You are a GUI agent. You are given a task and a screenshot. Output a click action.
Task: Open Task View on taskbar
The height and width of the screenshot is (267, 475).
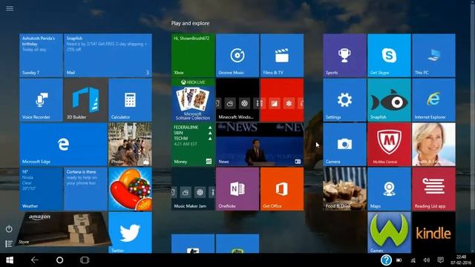click(85, 260)
